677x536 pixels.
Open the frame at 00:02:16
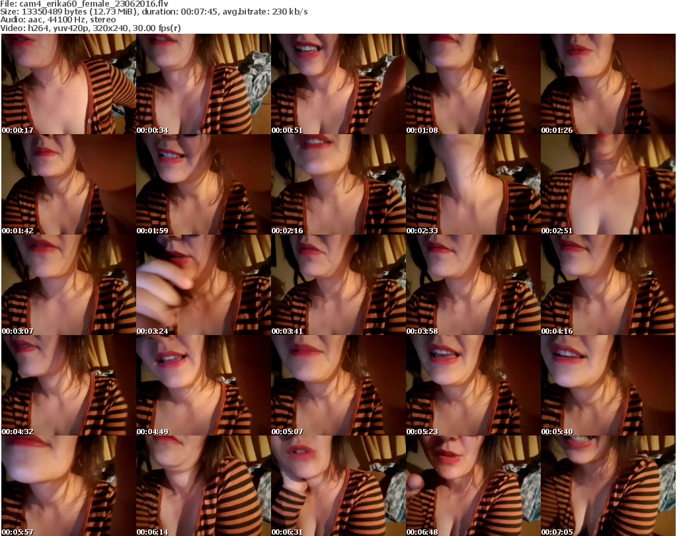pos(338,184)
